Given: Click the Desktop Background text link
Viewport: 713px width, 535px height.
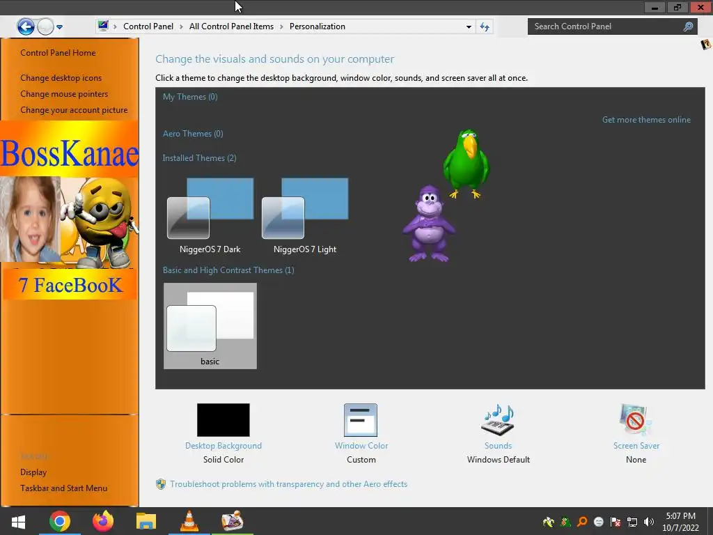Looking at the screenshot, I should [x=224, y=446].
